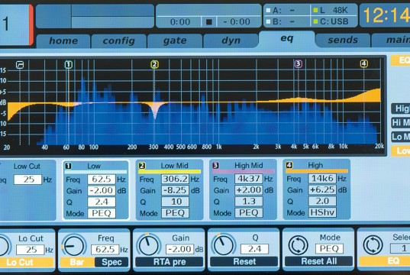
Task: Click the Hi M band button on right edge
Action: 401,122
